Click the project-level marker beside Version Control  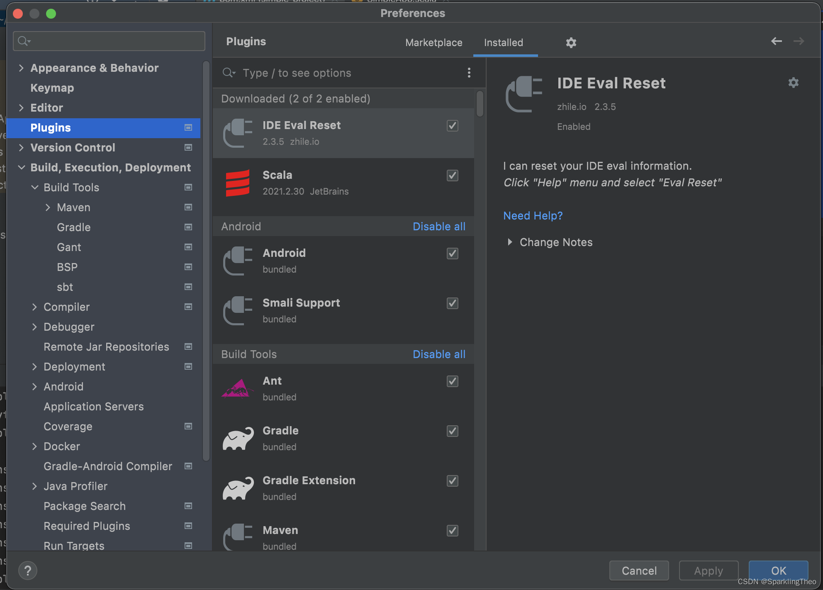[188, 147]
